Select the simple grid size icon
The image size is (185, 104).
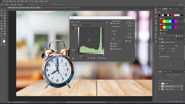click(112, 34)
